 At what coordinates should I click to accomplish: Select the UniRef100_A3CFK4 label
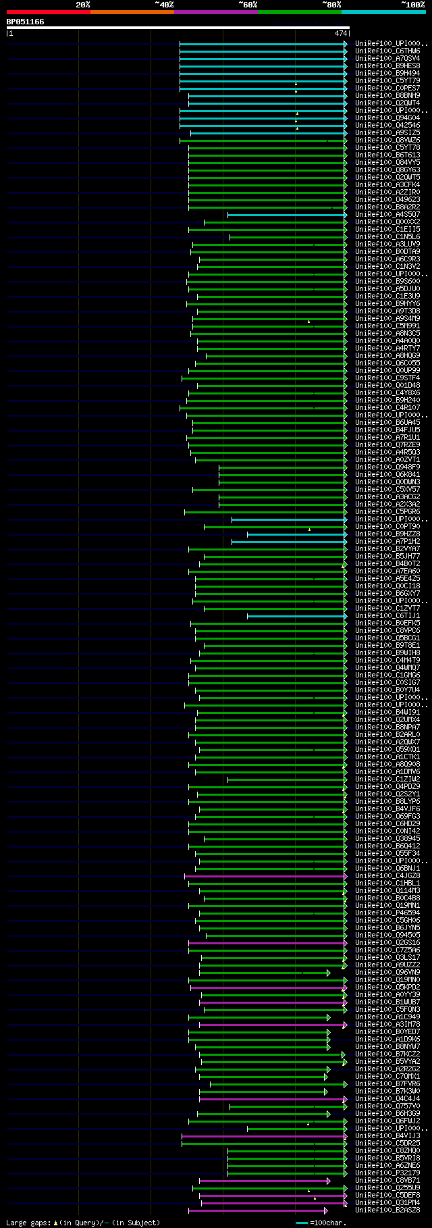coord(387,184)
